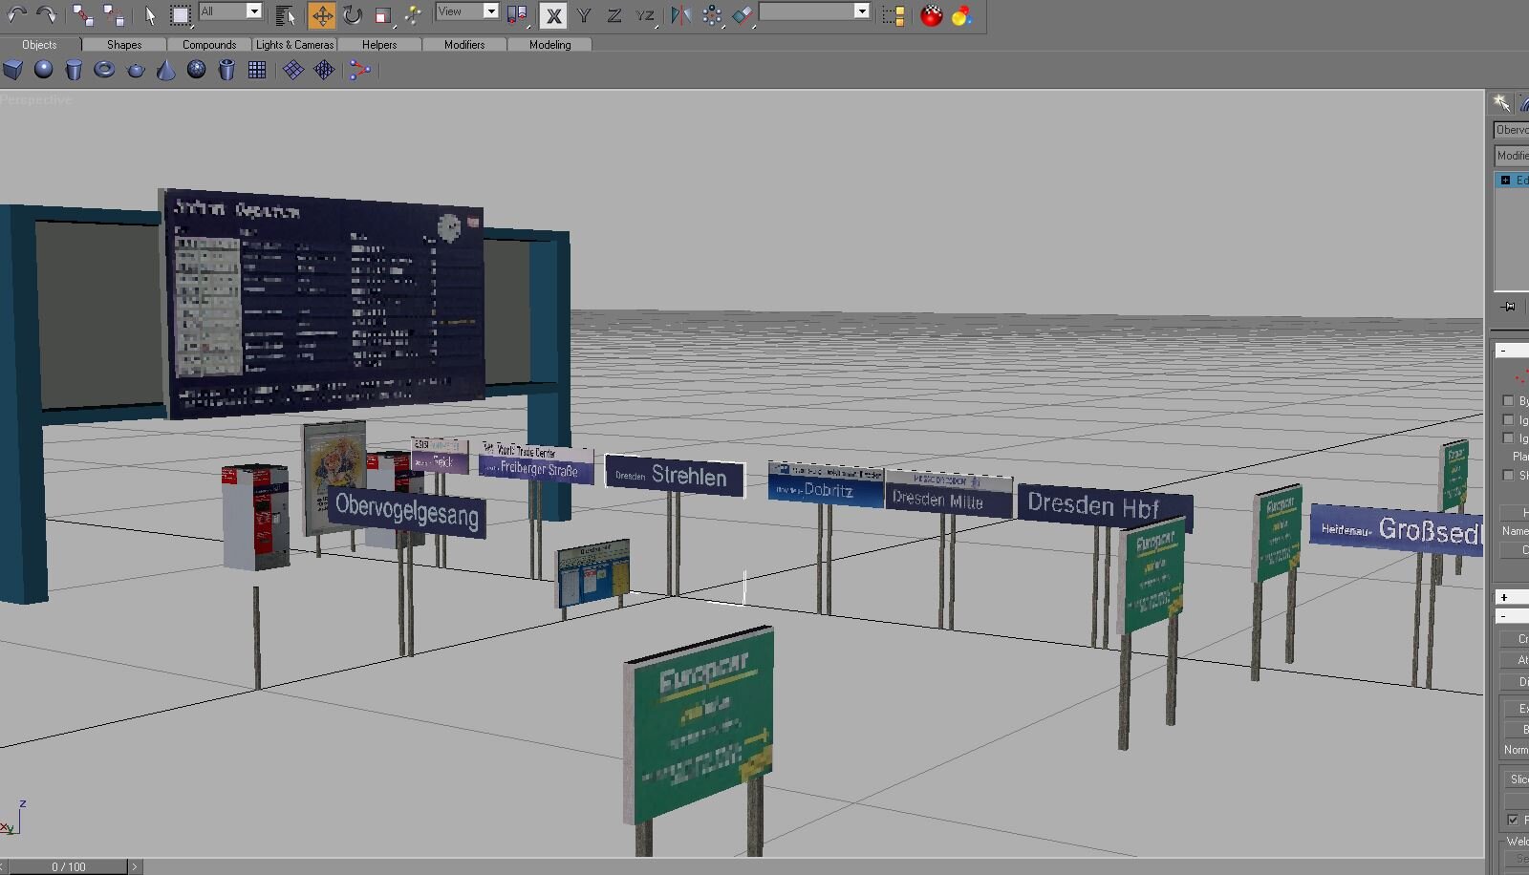This screenshot has height=875, width=1529.
Task: Open the Modeling tab
Action: pos(549,45)
